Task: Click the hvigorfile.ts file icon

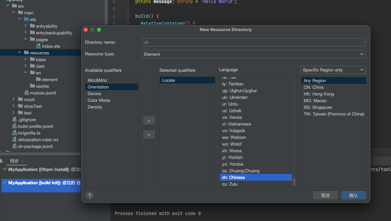Action: click(14, 133)
